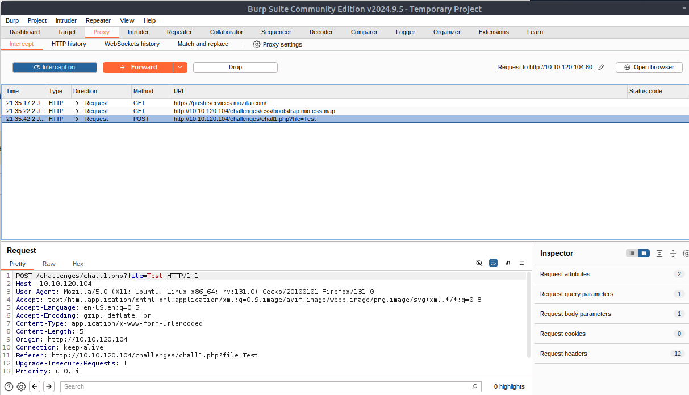Select the Proxy tool tab
Screen dimensions: 689x395
click(x=102, y=32)
